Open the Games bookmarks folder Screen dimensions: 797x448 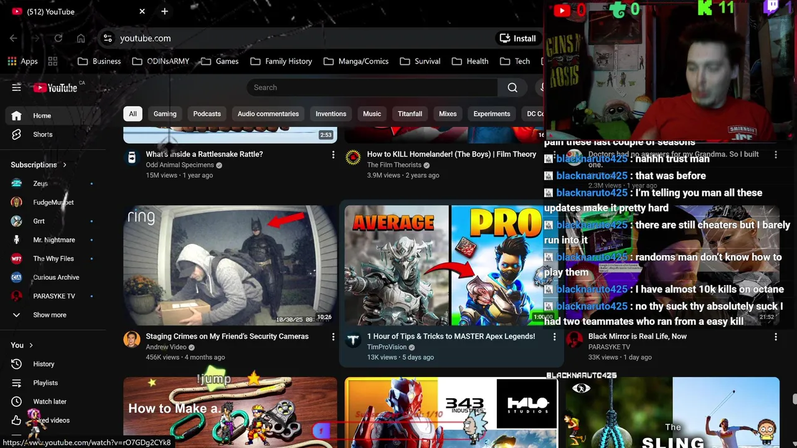(x=219, y=62)
